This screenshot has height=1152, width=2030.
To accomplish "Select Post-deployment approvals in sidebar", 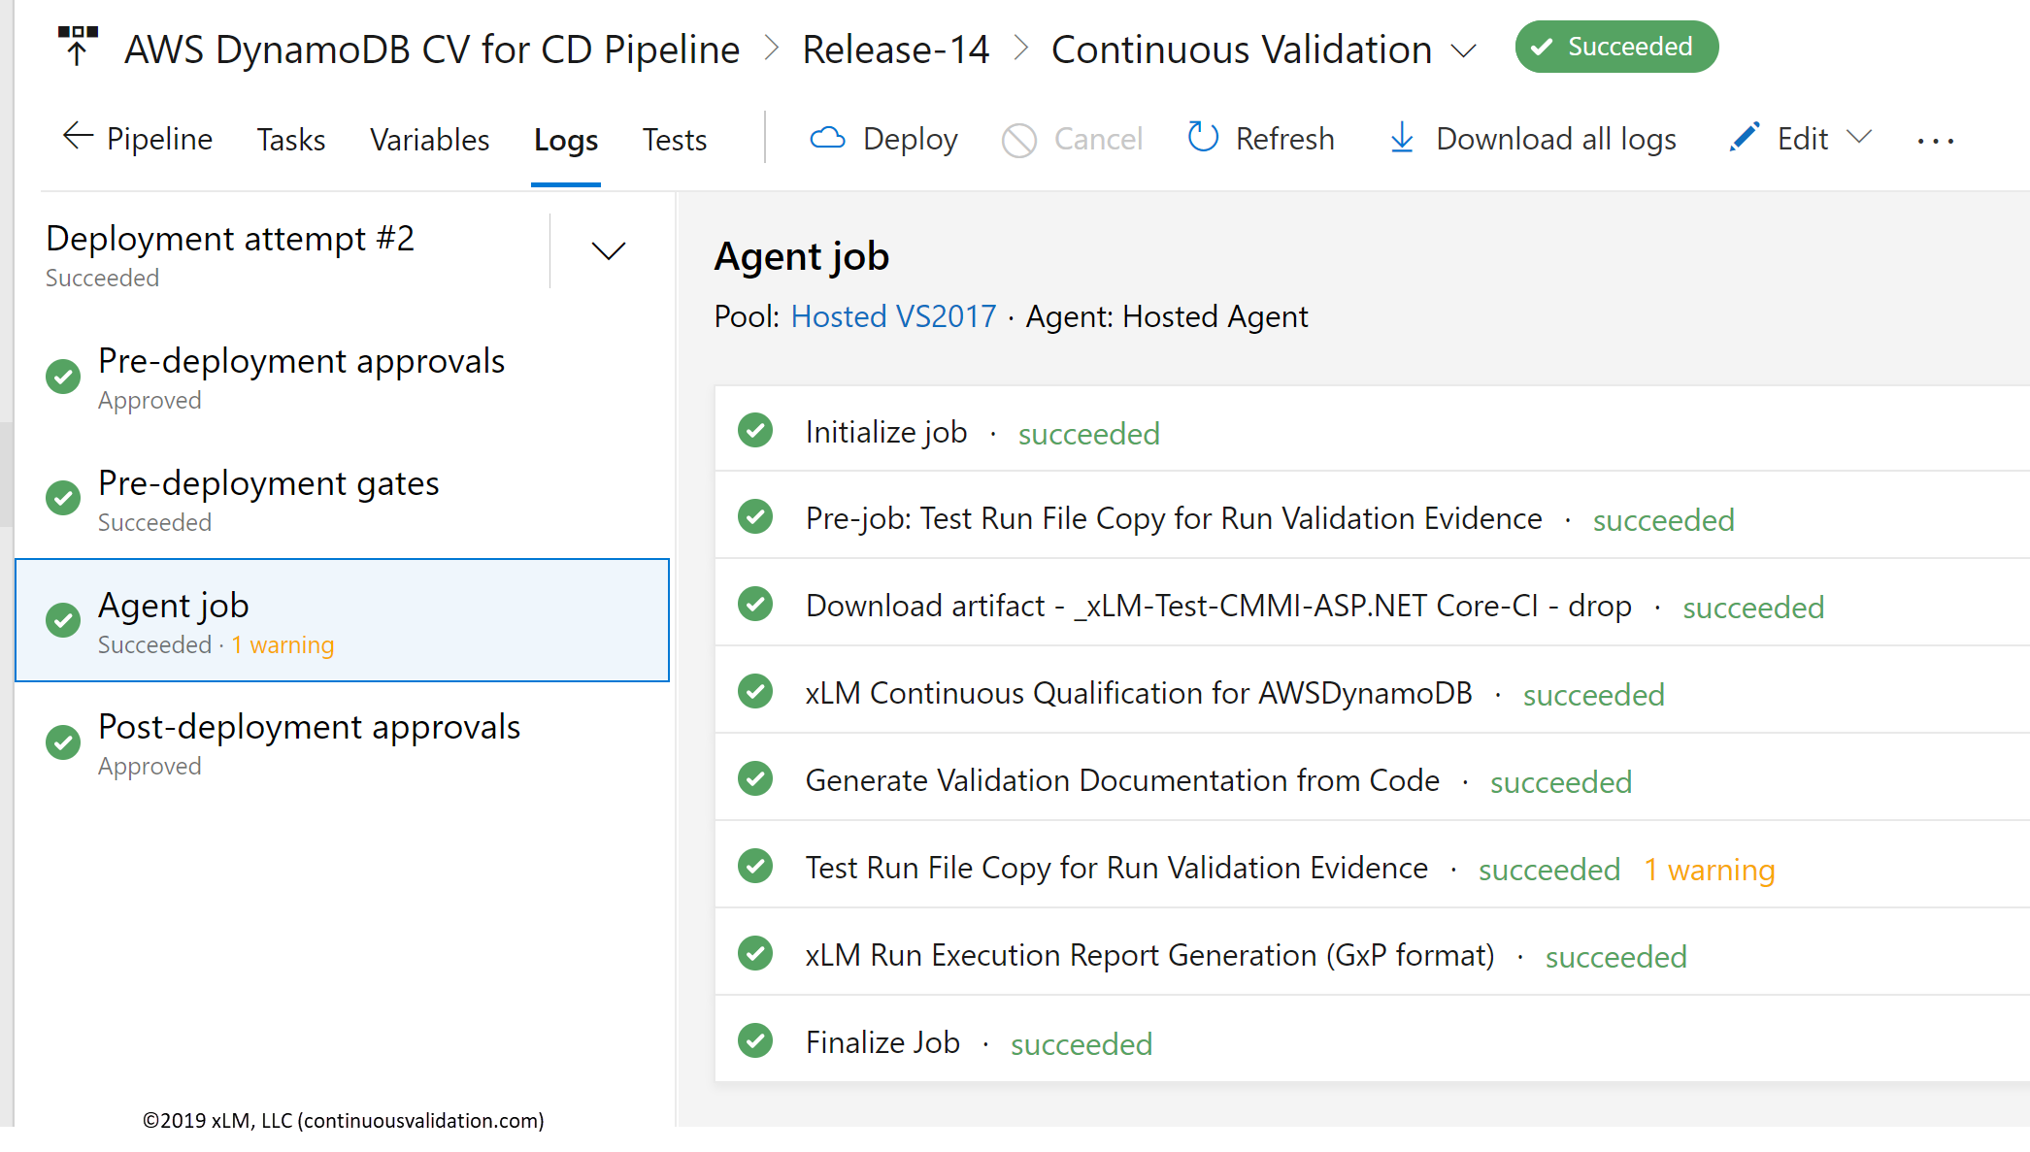I will point(343,742).
